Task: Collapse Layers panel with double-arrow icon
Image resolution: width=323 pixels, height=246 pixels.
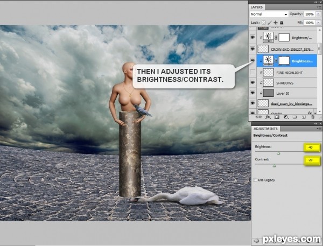Action: click(316, 2)
